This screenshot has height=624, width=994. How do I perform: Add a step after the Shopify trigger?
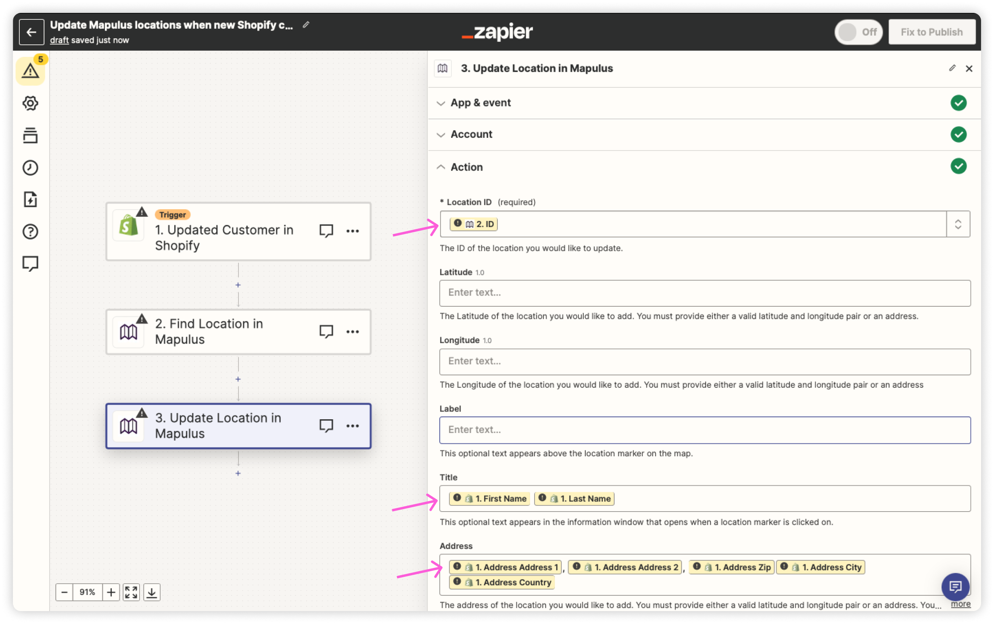click(x=238, y=285)
